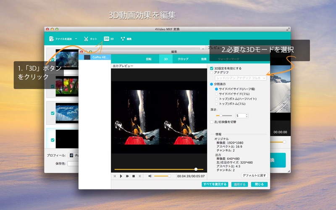Viewport: 336px width, 210px height.
Task: Toggle checkbox of third video in main window list
Action: coord(52,113)
